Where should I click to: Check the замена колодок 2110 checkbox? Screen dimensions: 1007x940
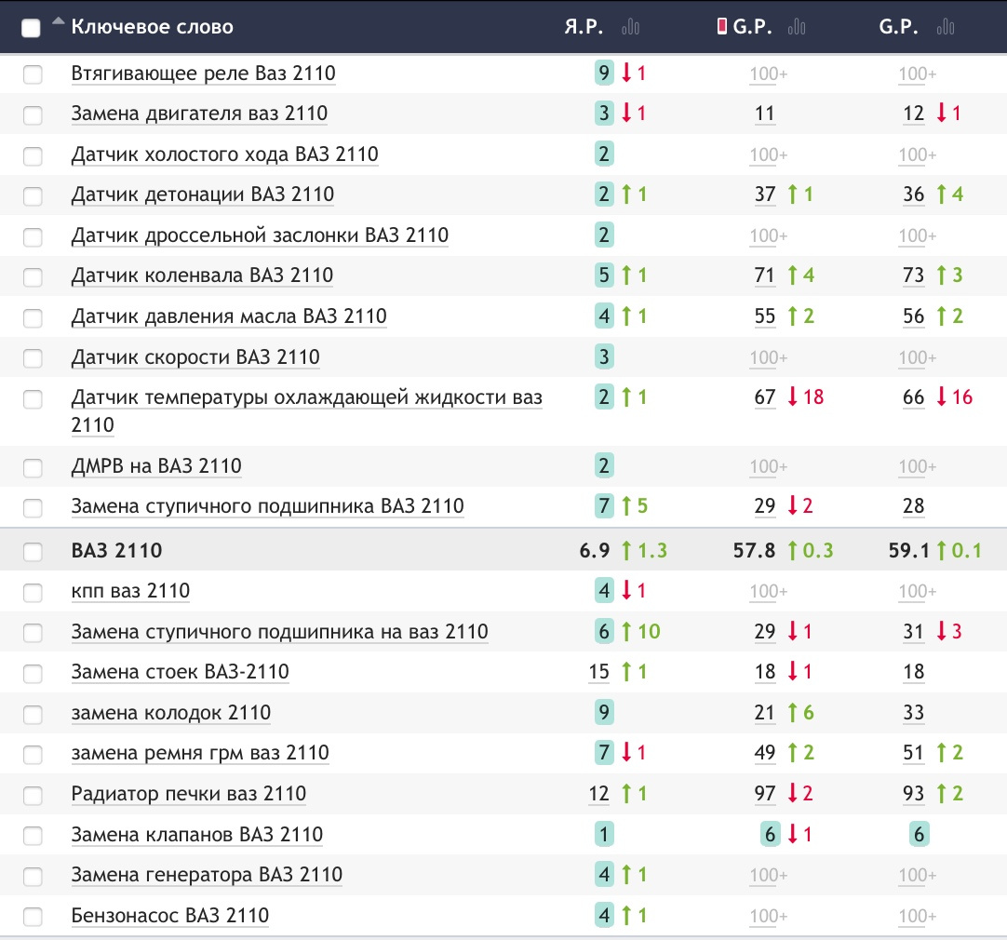33,714
